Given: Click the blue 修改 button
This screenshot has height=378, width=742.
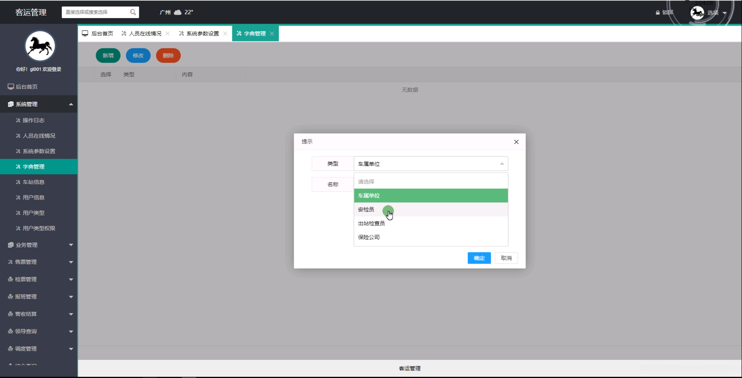Looking at the screenshot, I should 138,56.
